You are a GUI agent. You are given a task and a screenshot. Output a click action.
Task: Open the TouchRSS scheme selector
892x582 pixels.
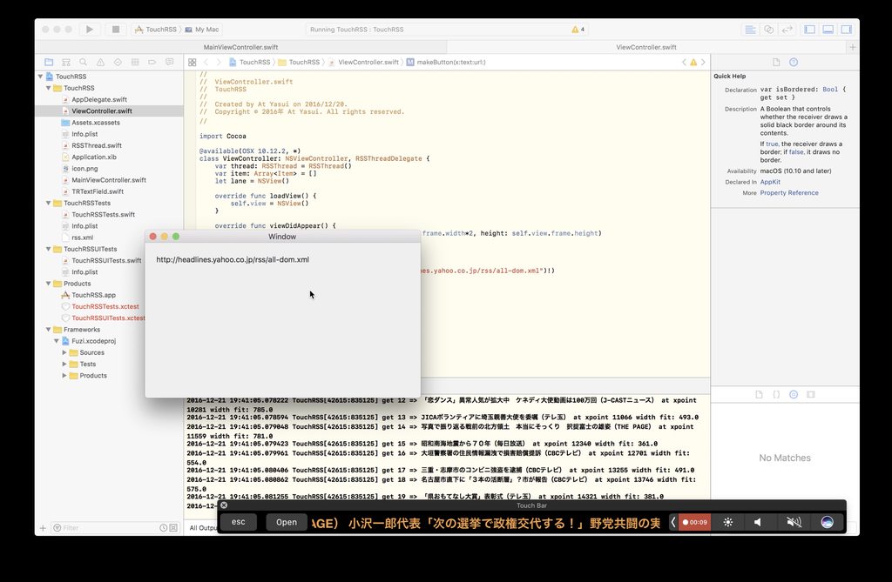click(156, 29)
